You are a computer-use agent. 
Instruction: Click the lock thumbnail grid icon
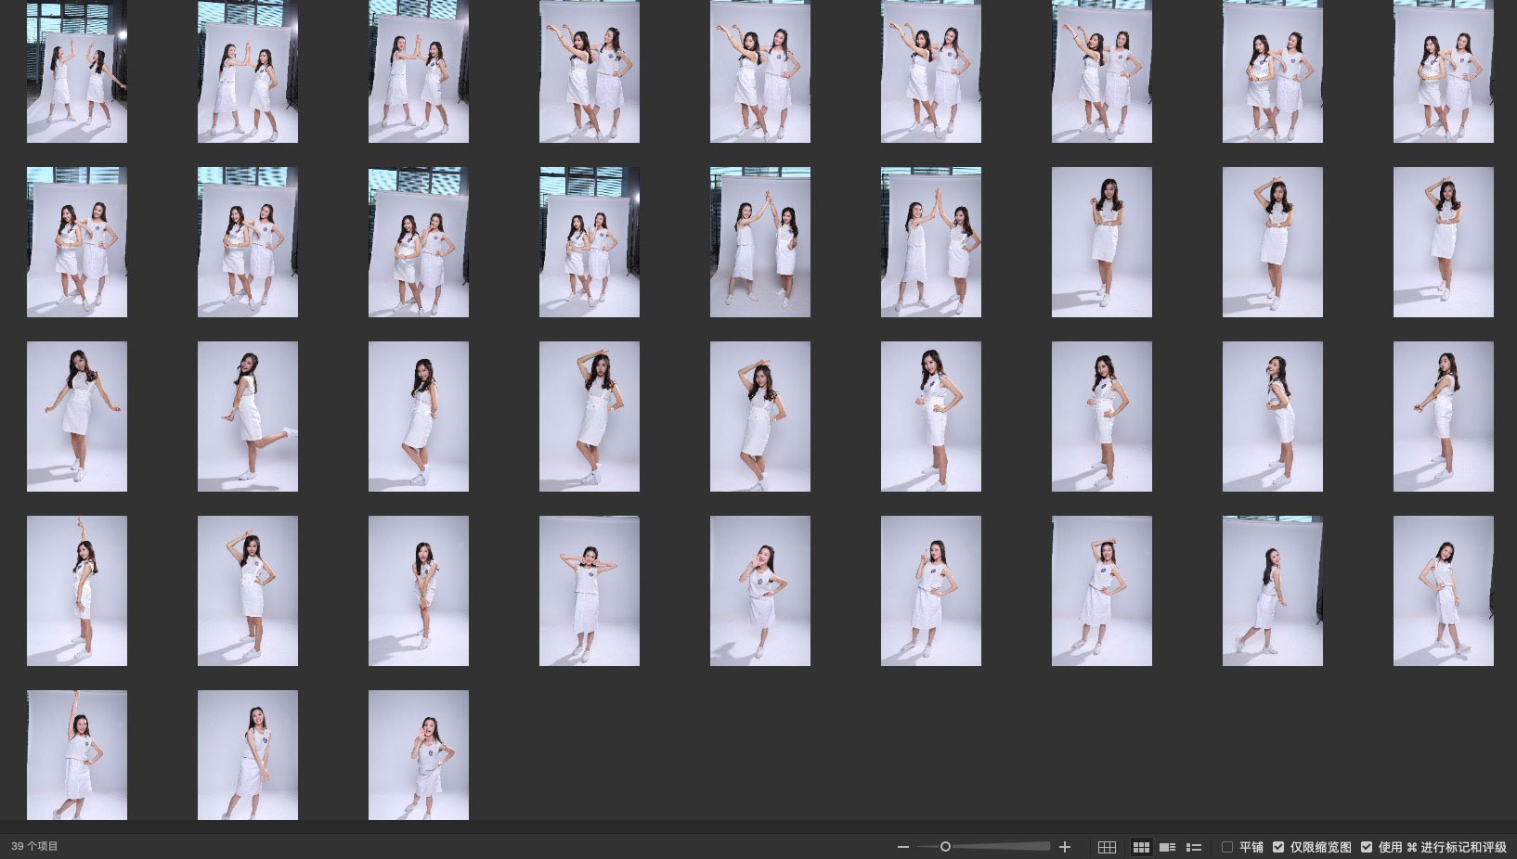(x=1107, y=847)
